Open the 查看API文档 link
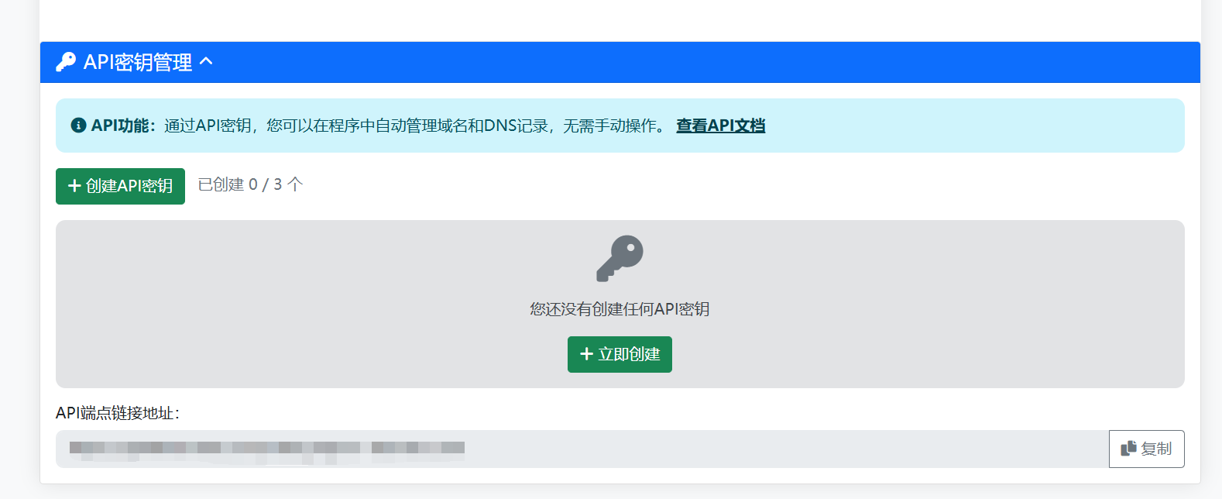The image size is (1222, 499). click(x=720, y=126)
